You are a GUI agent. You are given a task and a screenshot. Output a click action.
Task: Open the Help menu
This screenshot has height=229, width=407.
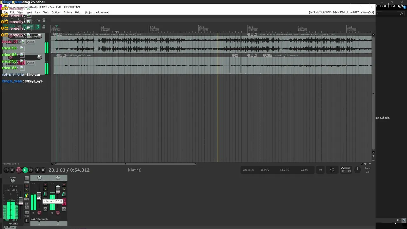pyautogui.click(x=78, y=12)
